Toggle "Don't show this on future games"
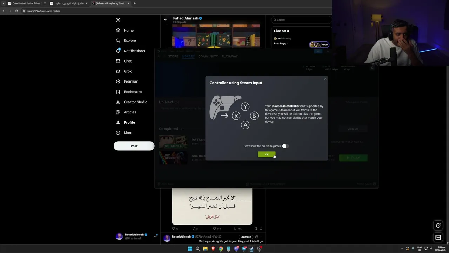 click(x=286, y=146)
